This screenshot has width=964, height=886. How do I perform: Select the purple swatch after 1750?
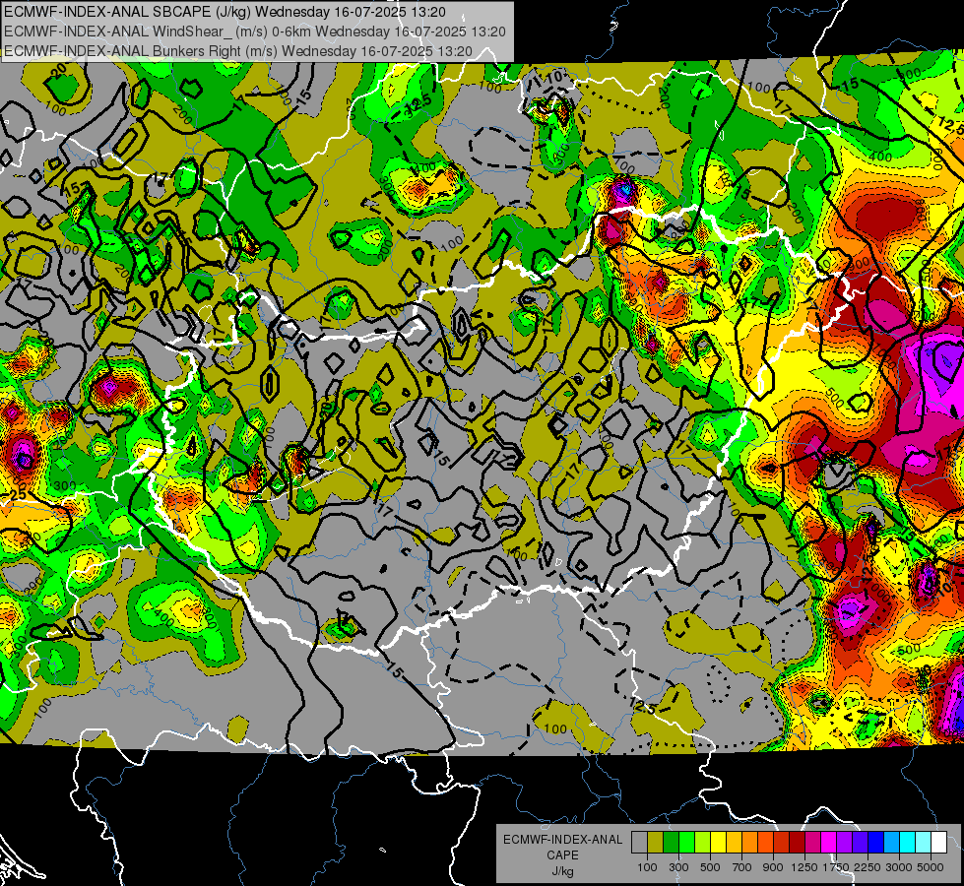tap(844, 843)
